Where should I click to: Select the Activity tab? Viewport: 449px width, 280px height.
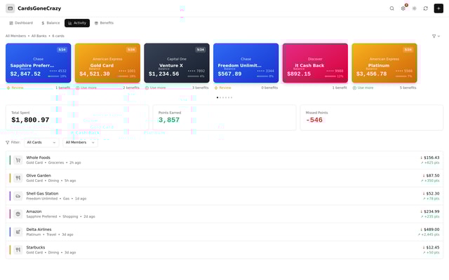point(77,23)
